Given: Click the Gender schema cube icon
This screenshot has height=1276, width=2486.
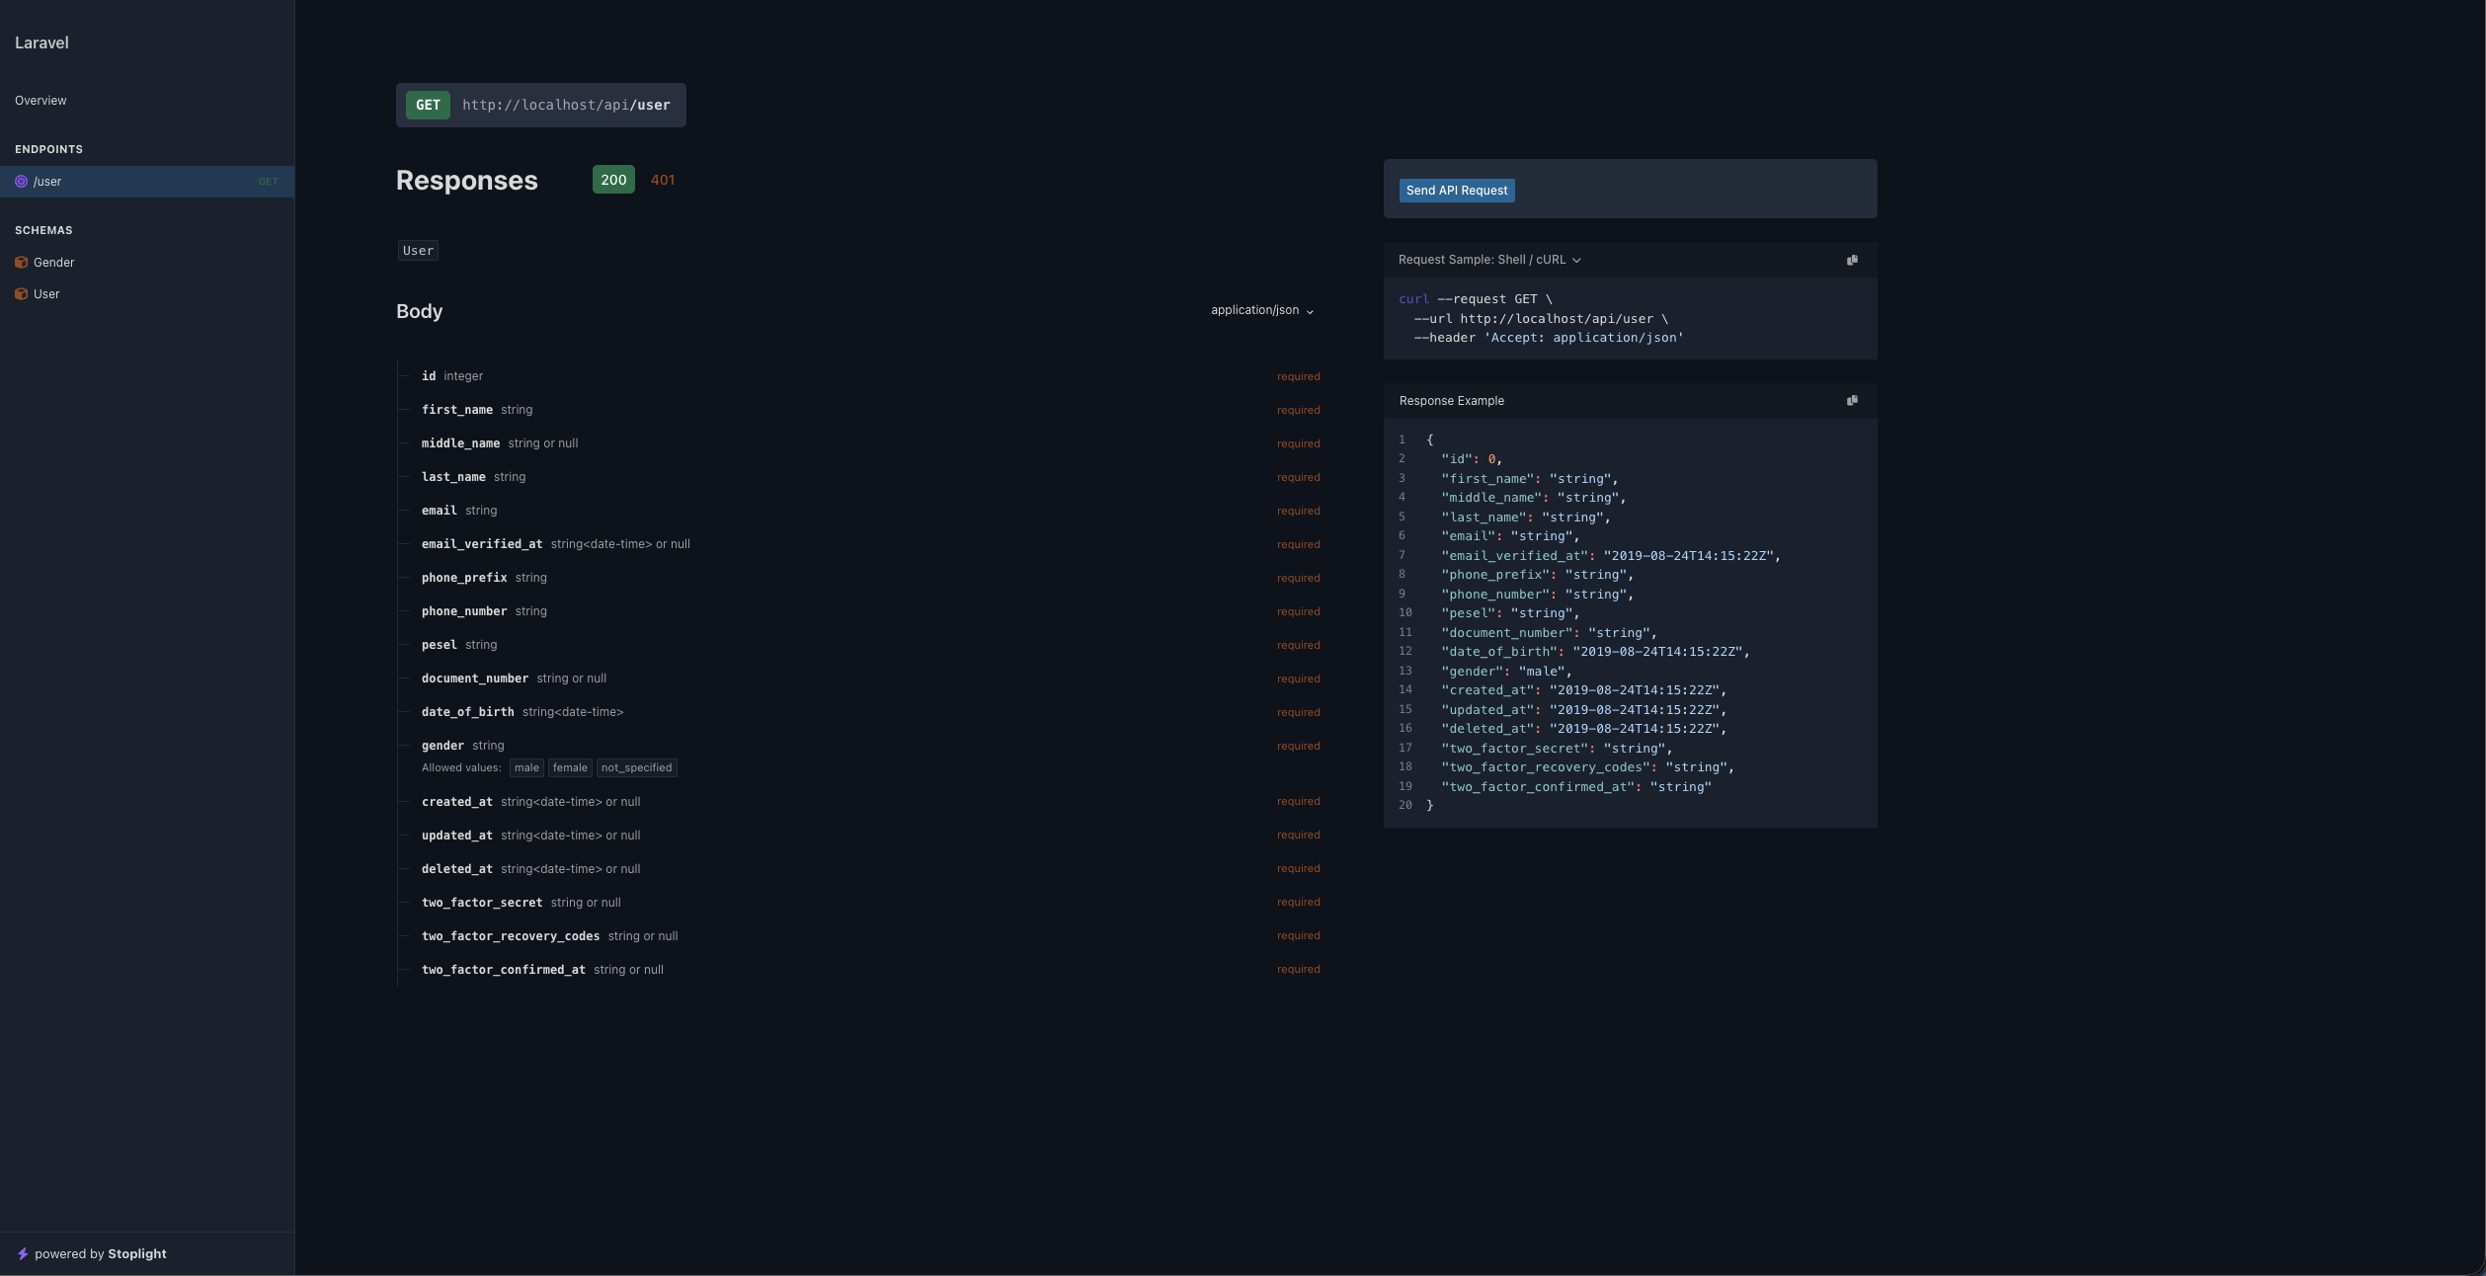Looking at the screenshot, I should pos(21,263).
